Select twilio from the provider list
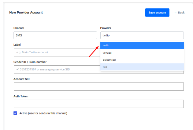 pos(142,45)
